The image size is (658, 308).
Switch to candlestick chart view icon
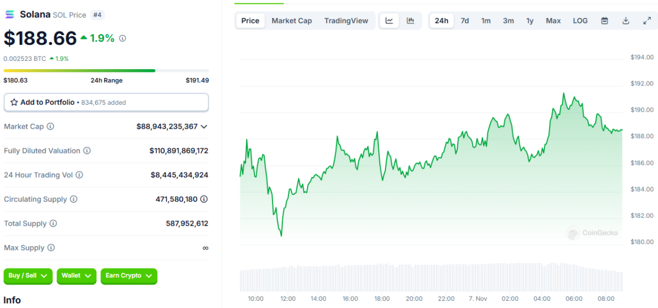click(410, 21)
